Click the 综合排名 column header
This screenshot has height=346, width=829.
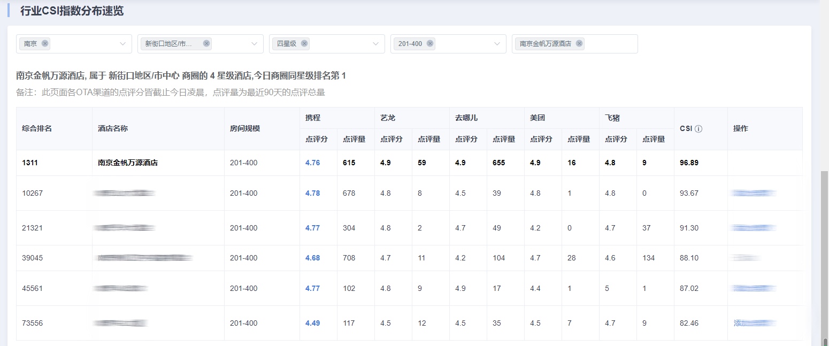(x=37, y=129)
